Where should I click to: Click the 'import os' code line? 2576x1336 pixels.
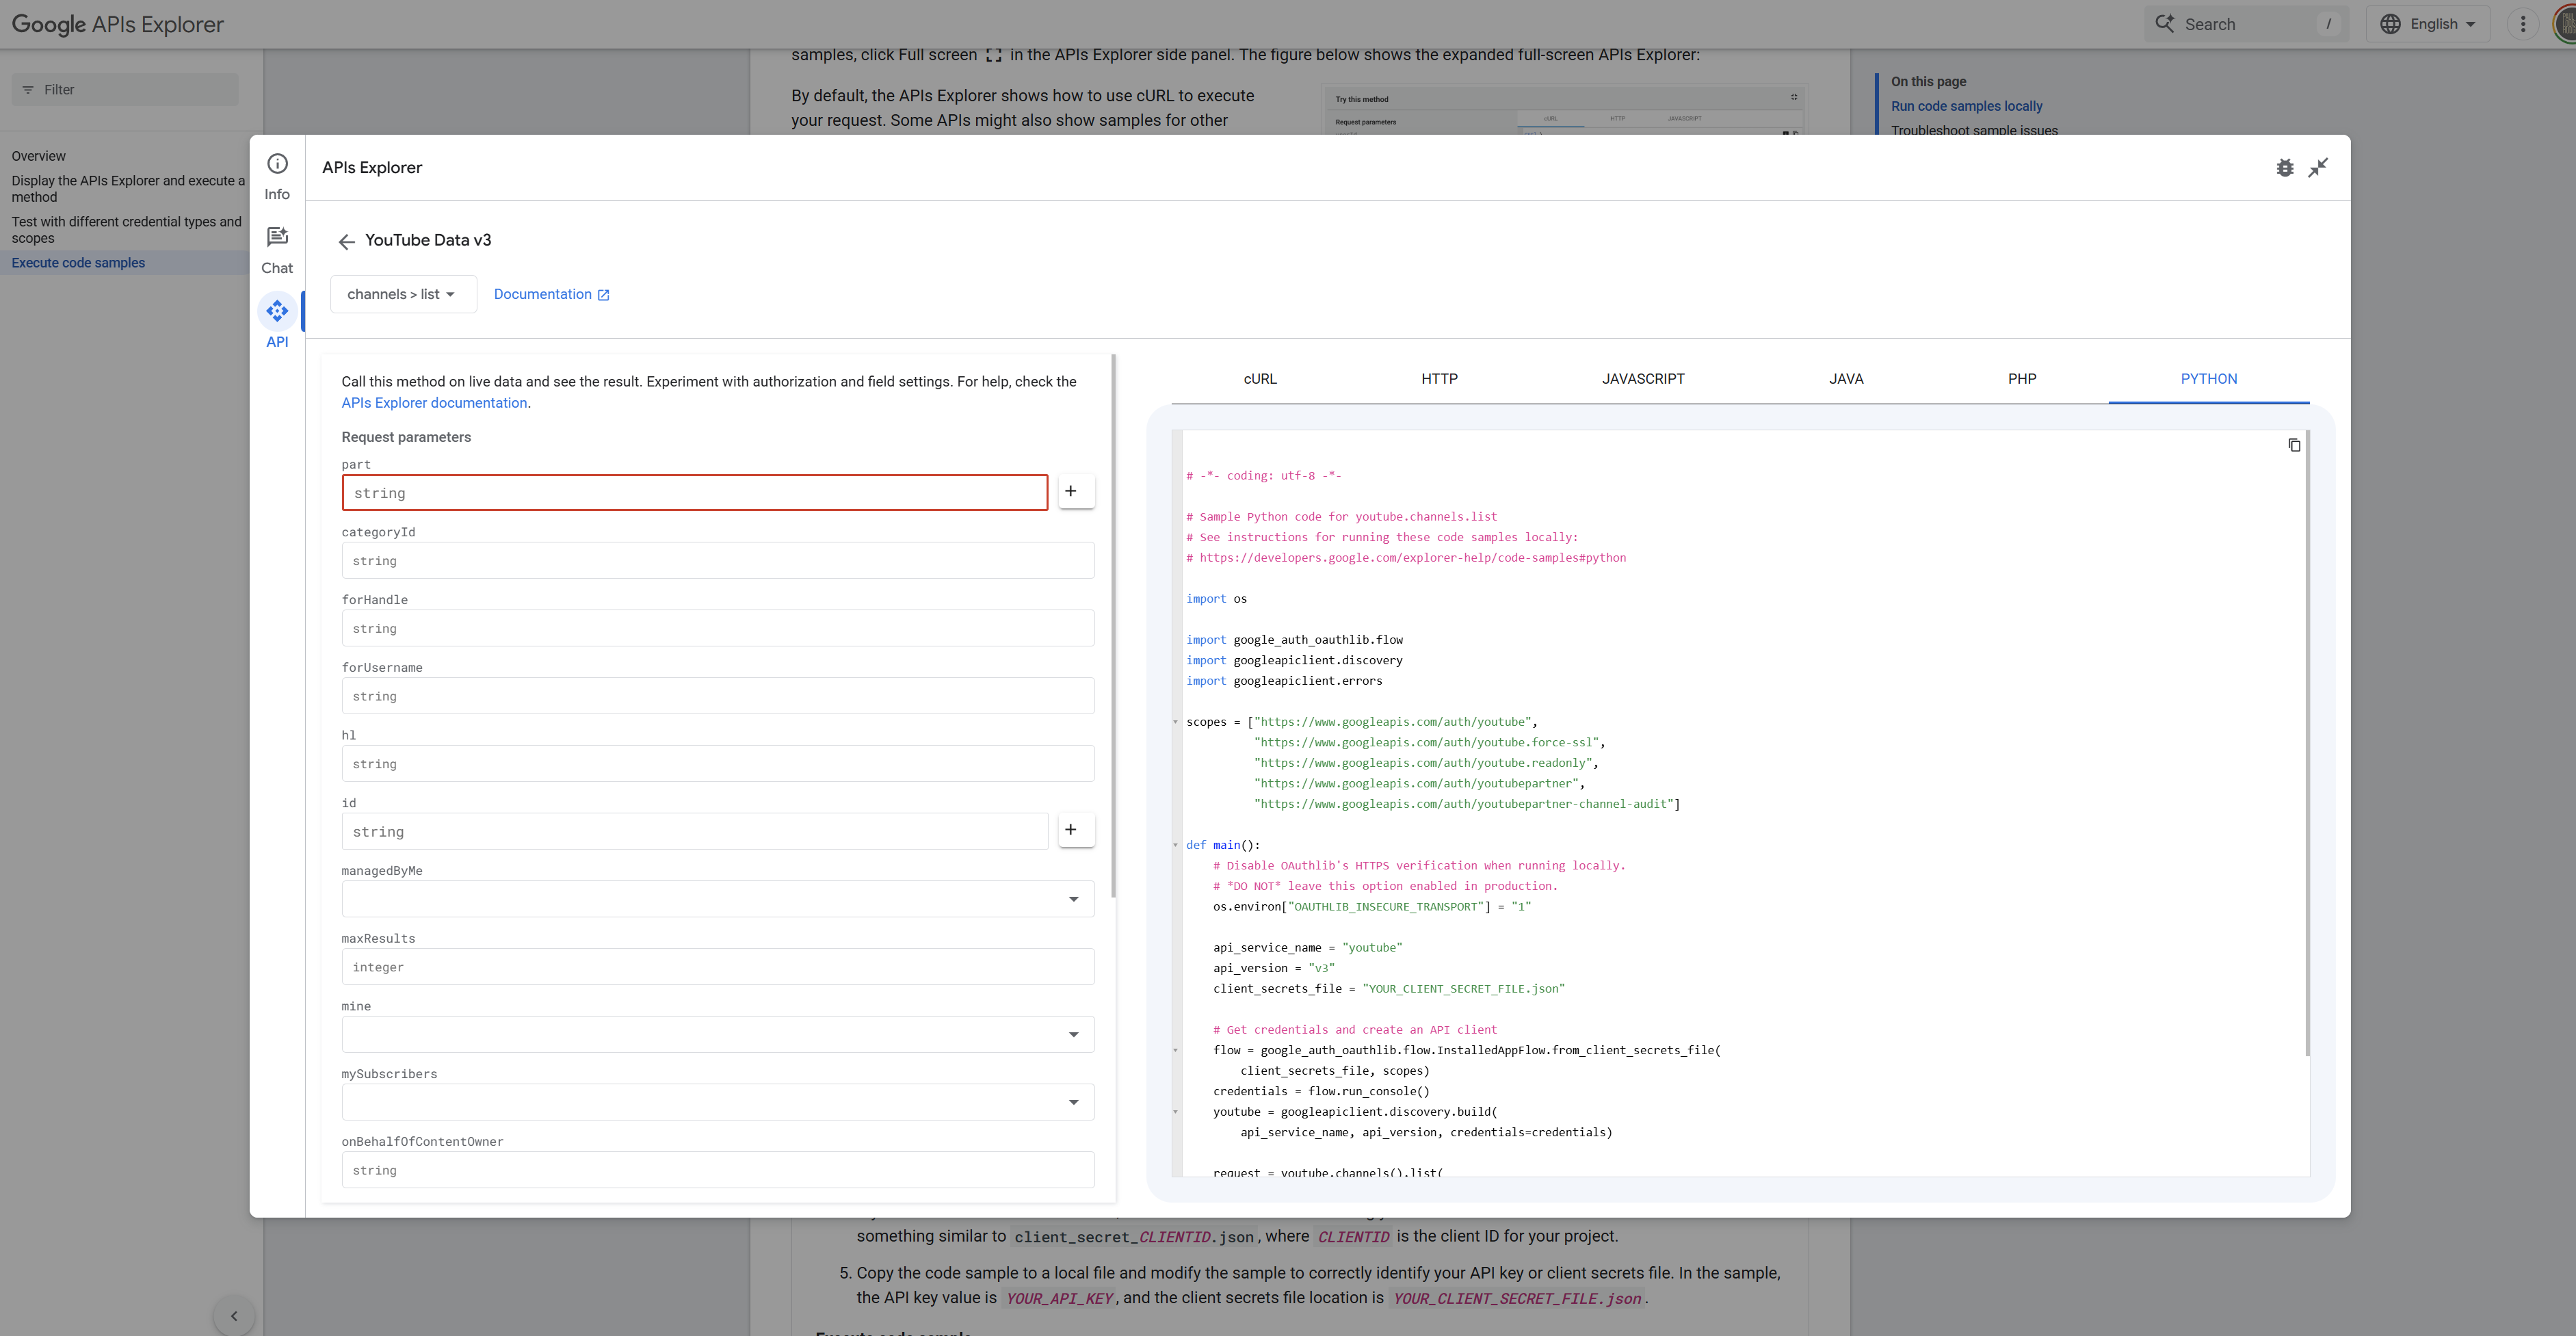[x=1216, y=599]
